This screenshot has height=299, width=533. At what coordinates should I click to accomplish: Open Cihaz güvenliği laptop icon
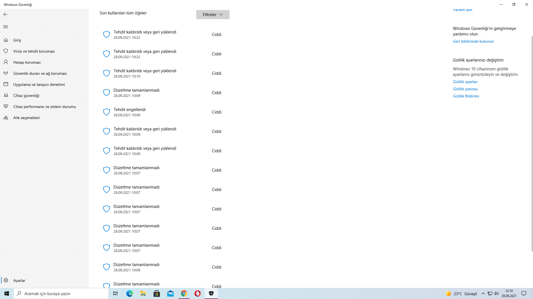(x=6, y=95)
